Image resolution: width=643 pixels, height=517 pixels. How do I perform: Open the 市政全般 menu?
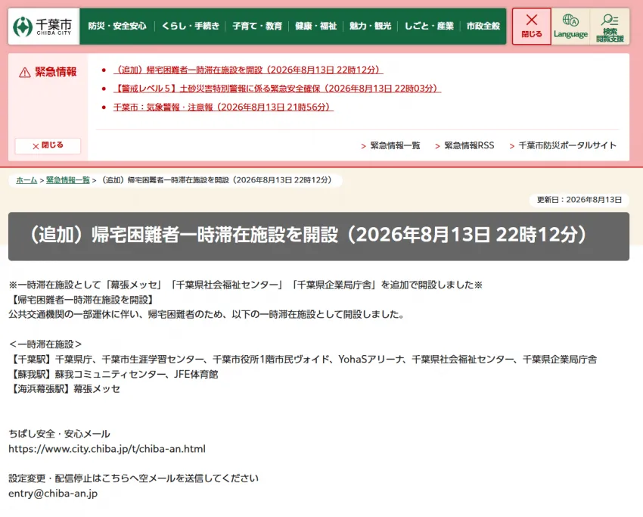click(483, 26)
